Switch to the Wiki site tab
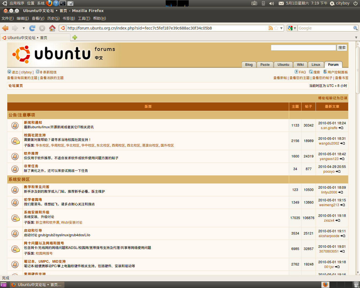Screen dimensions: 360x288 [x=300, y=65]
